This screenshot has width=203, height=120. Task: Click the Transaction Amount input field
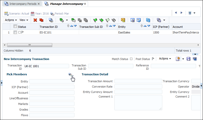(138, 81)
